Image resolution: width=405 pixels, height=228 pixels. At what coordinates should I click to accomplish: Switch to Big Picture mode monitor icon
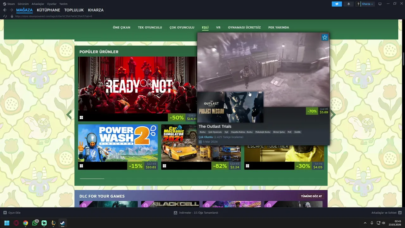(380, 4)
